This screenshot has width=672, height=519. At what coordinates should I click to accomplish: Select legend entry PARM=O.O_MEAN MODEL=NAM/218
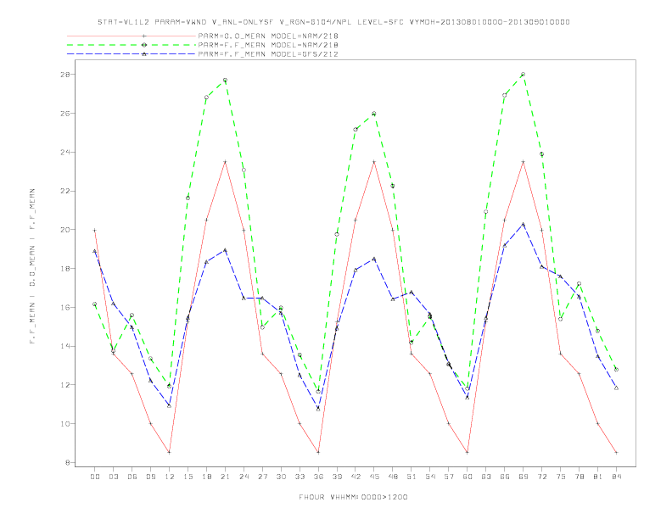(268, 36)
